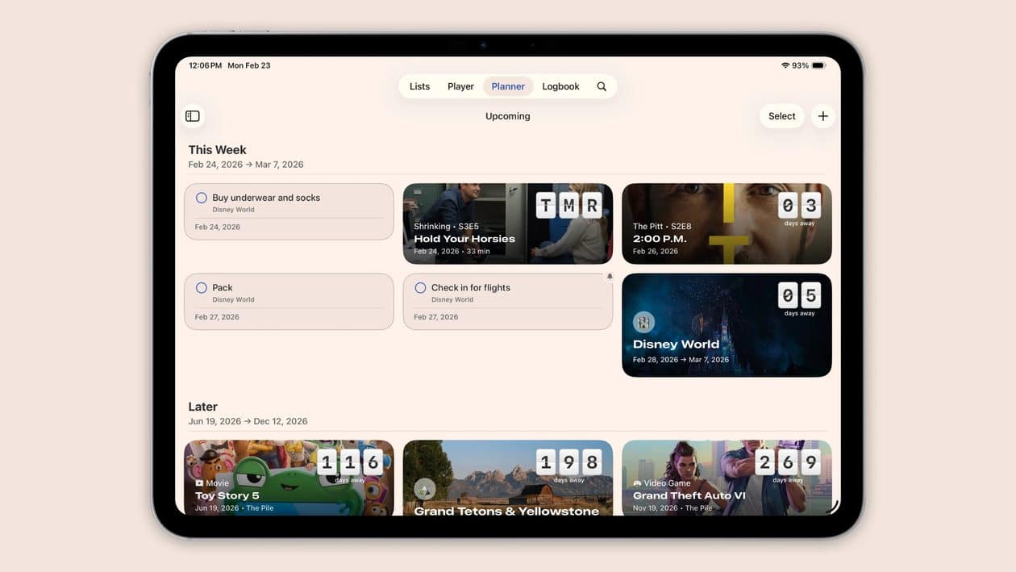Complete the Check in for flights task
Image resolution: width=1016 pixels, height=572 pixels.
click(420, 287)
